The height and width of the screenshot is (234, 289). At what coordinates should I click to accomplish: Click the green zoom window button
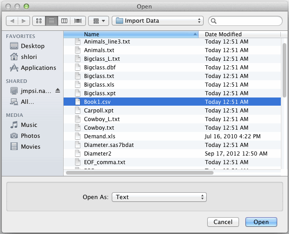(26, 6)
